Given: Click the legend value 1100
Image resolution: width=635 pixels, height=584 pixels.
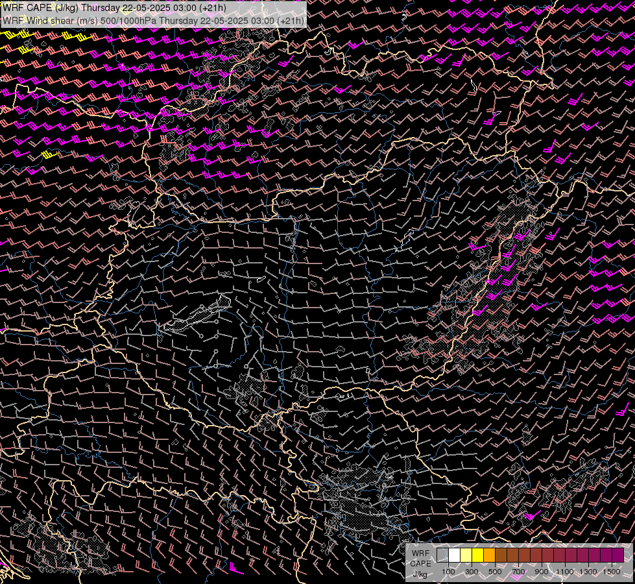Looking at the screenshot, I should coord(564,572).
